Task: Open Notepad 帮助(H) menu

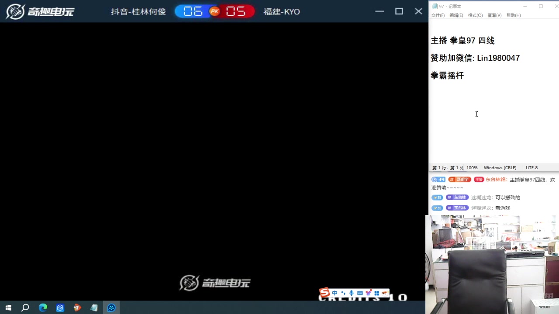Action: click(514, 15)
